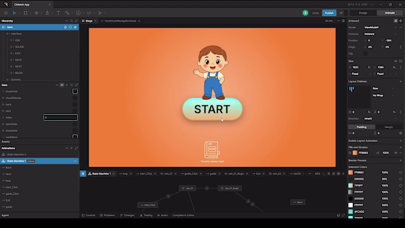Open the code scripting tool
The height and width of the screenshot is (228, 405).
89,13
